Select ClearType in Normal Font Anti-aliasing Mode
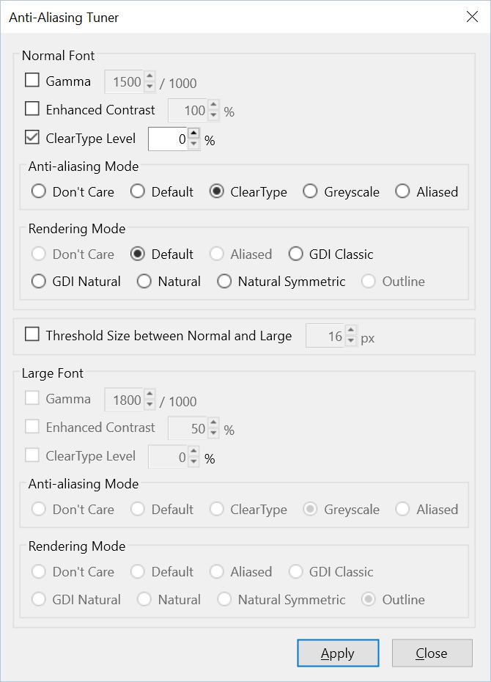This screenshot has width=491, height=682. 217,191
